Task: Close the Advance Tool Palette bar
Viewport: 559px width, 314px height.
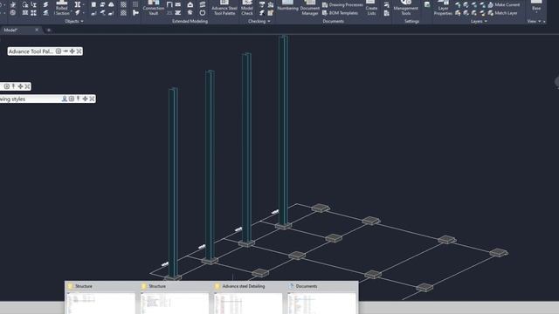Action: coord(79,51)
